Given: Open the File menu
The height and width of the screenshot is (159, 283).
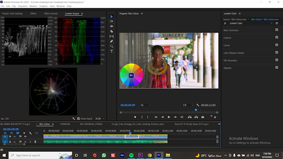Looking at the screenshot, I should 2,6.
